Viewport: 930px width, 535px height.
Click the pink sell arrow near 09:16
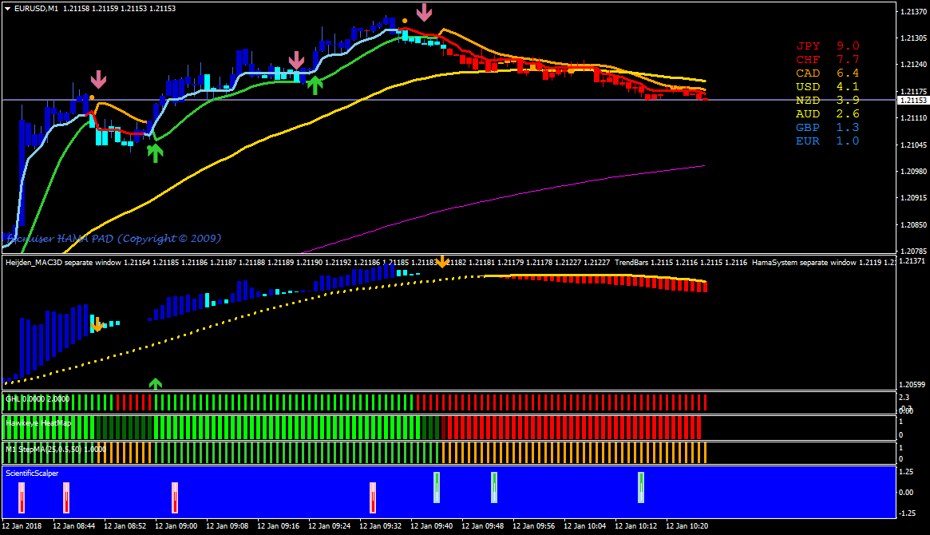coord(296,61)
